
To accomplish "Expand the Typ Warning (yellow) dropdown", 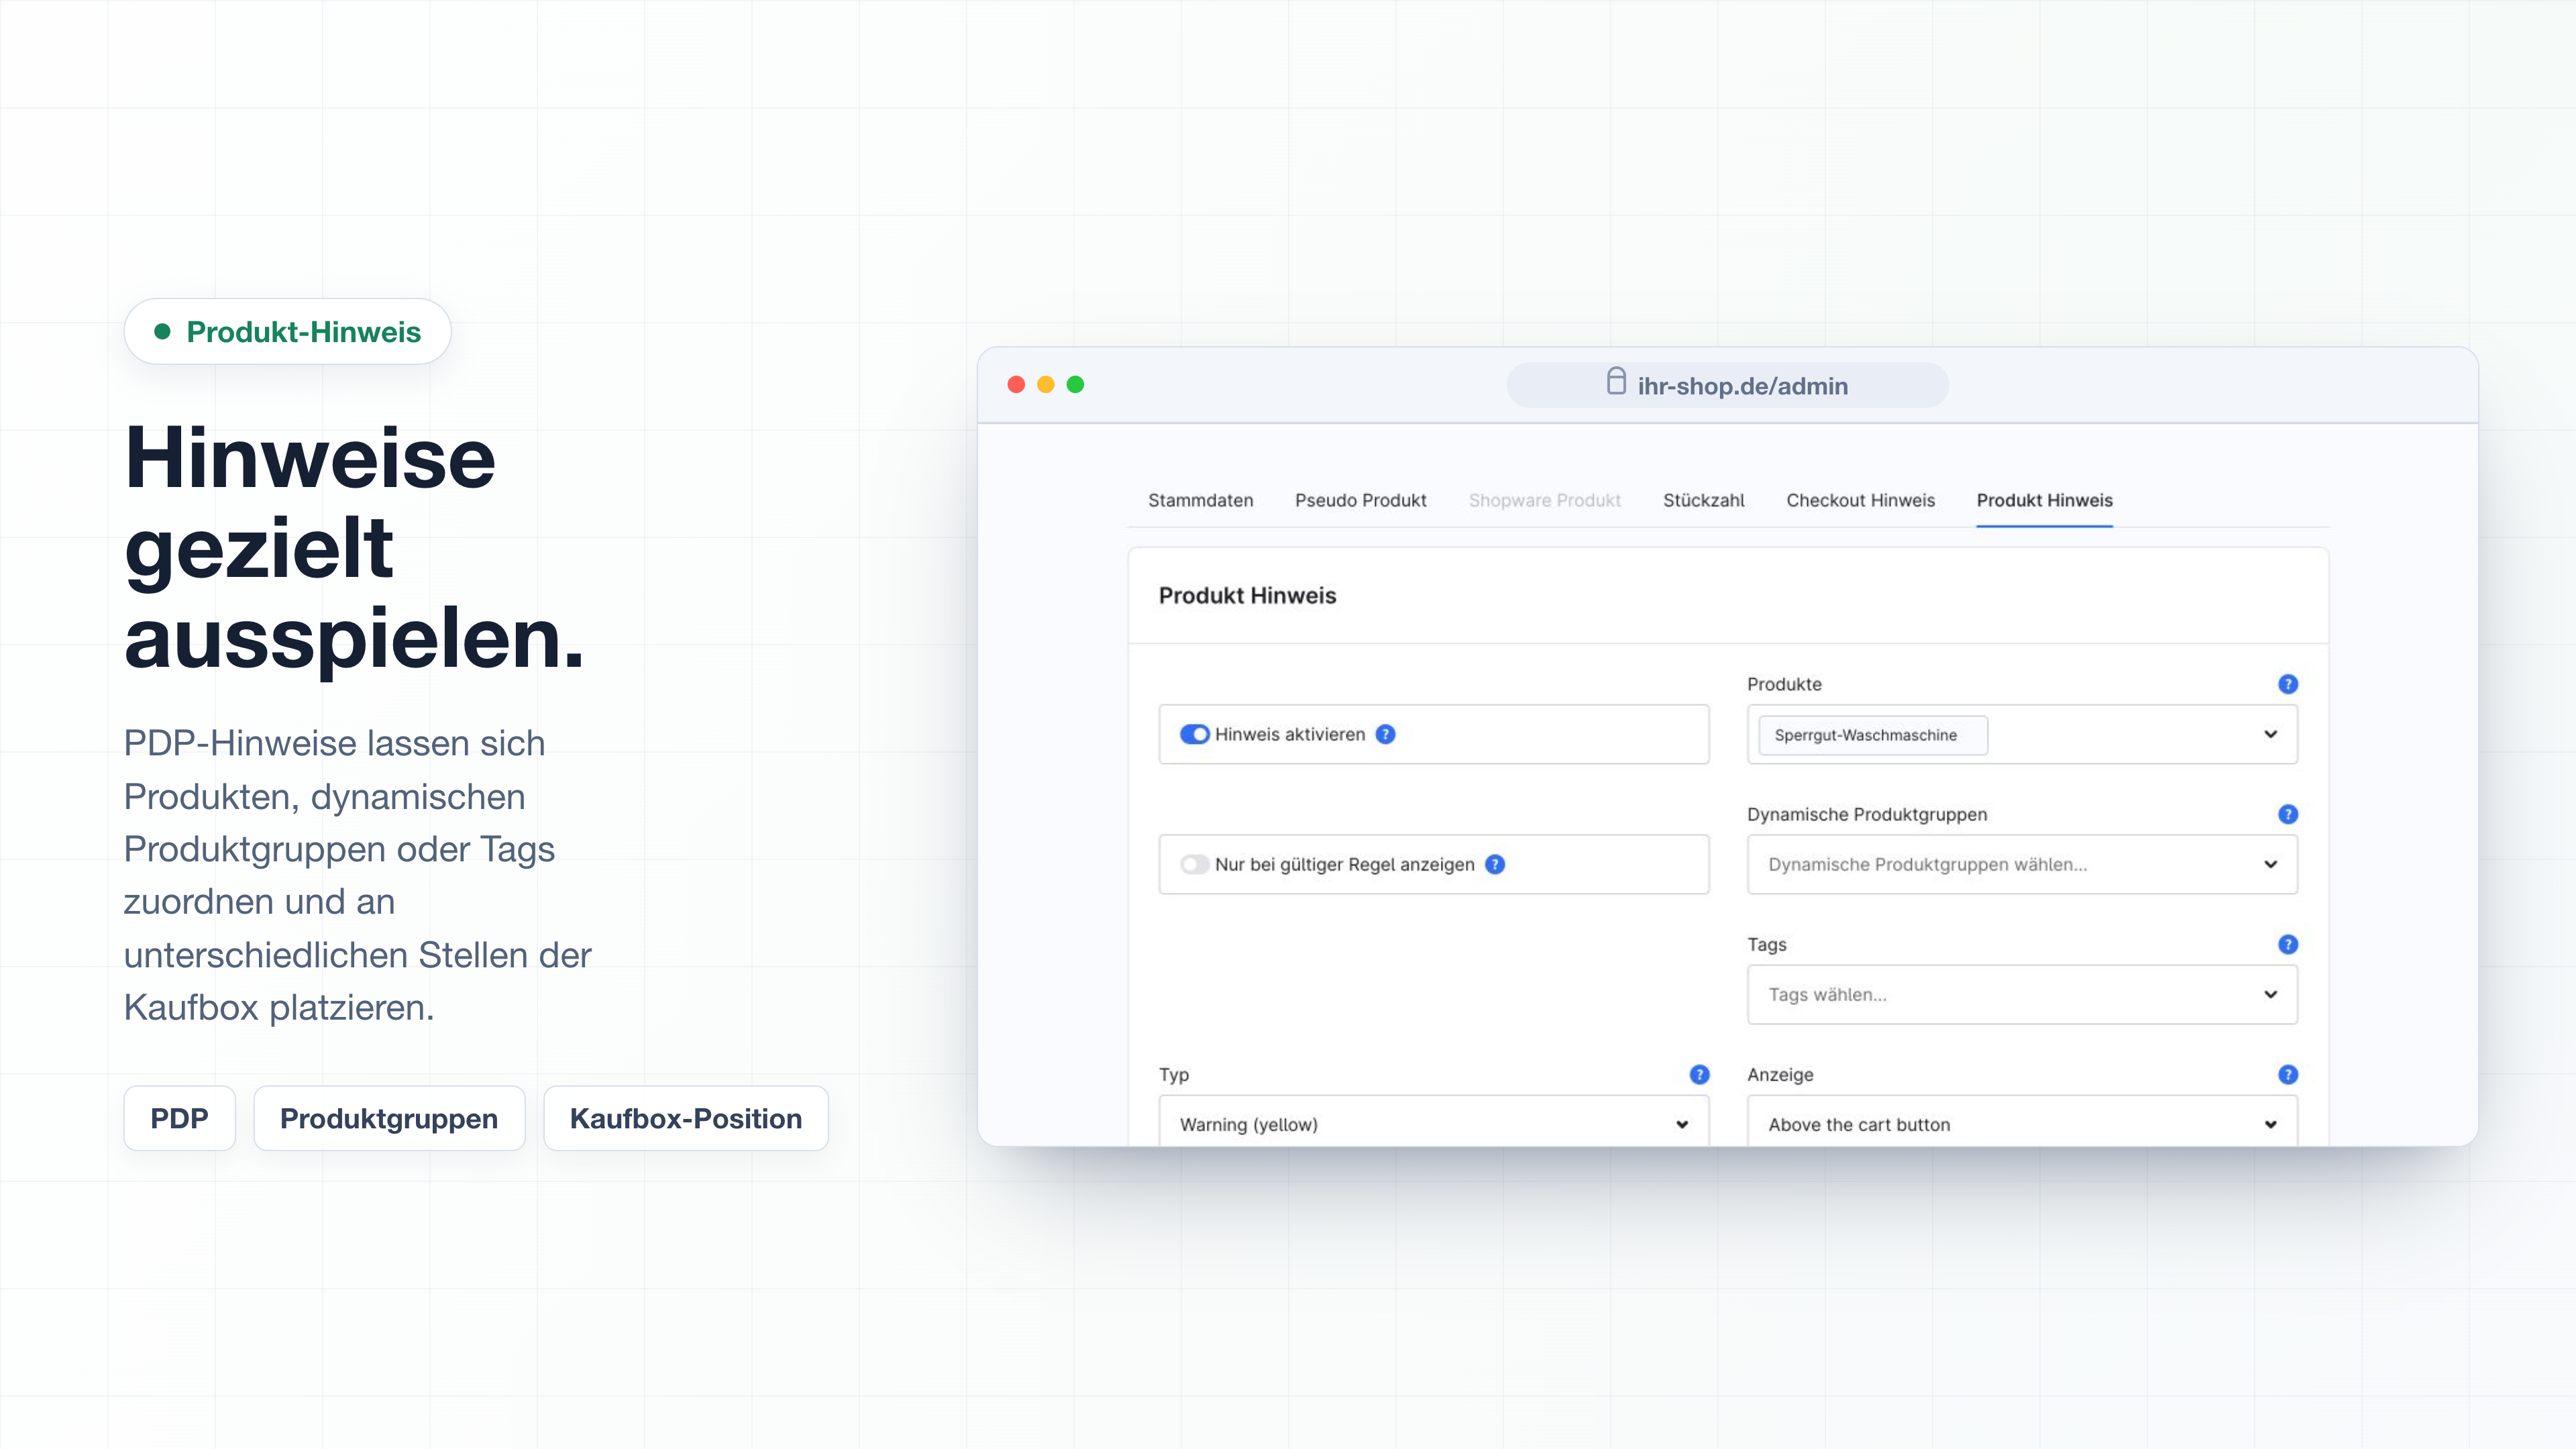I will tap(1434, 1121).
